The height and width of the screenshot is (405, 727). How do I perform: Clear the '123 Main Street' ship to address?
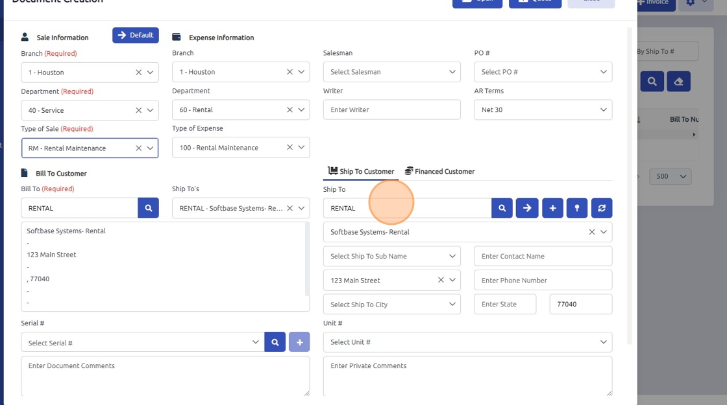point(441,280)
